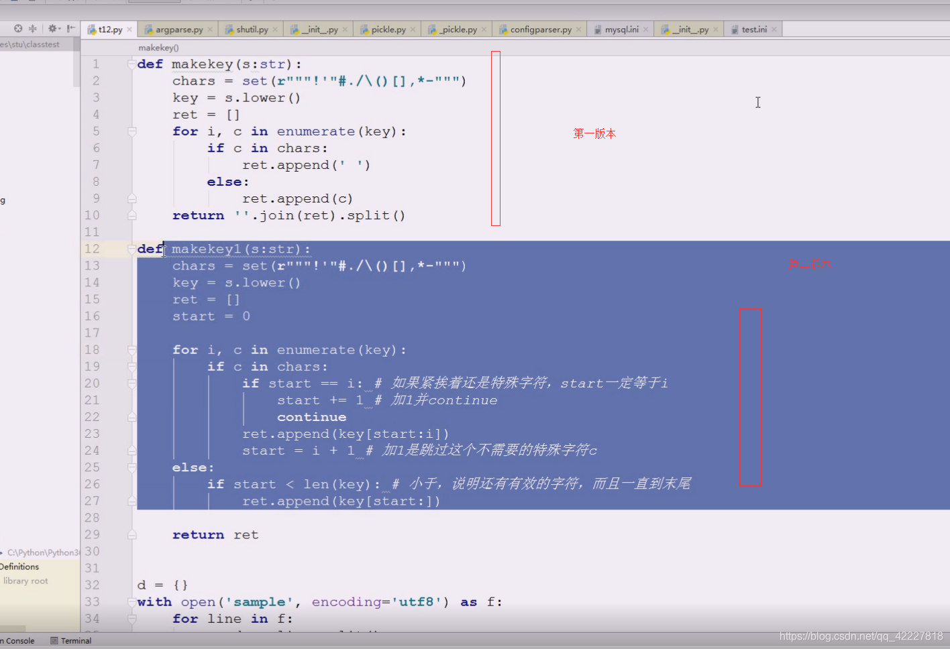Switch to the pickle.py tab
The image size is (950, 649).
coord(388,29)
